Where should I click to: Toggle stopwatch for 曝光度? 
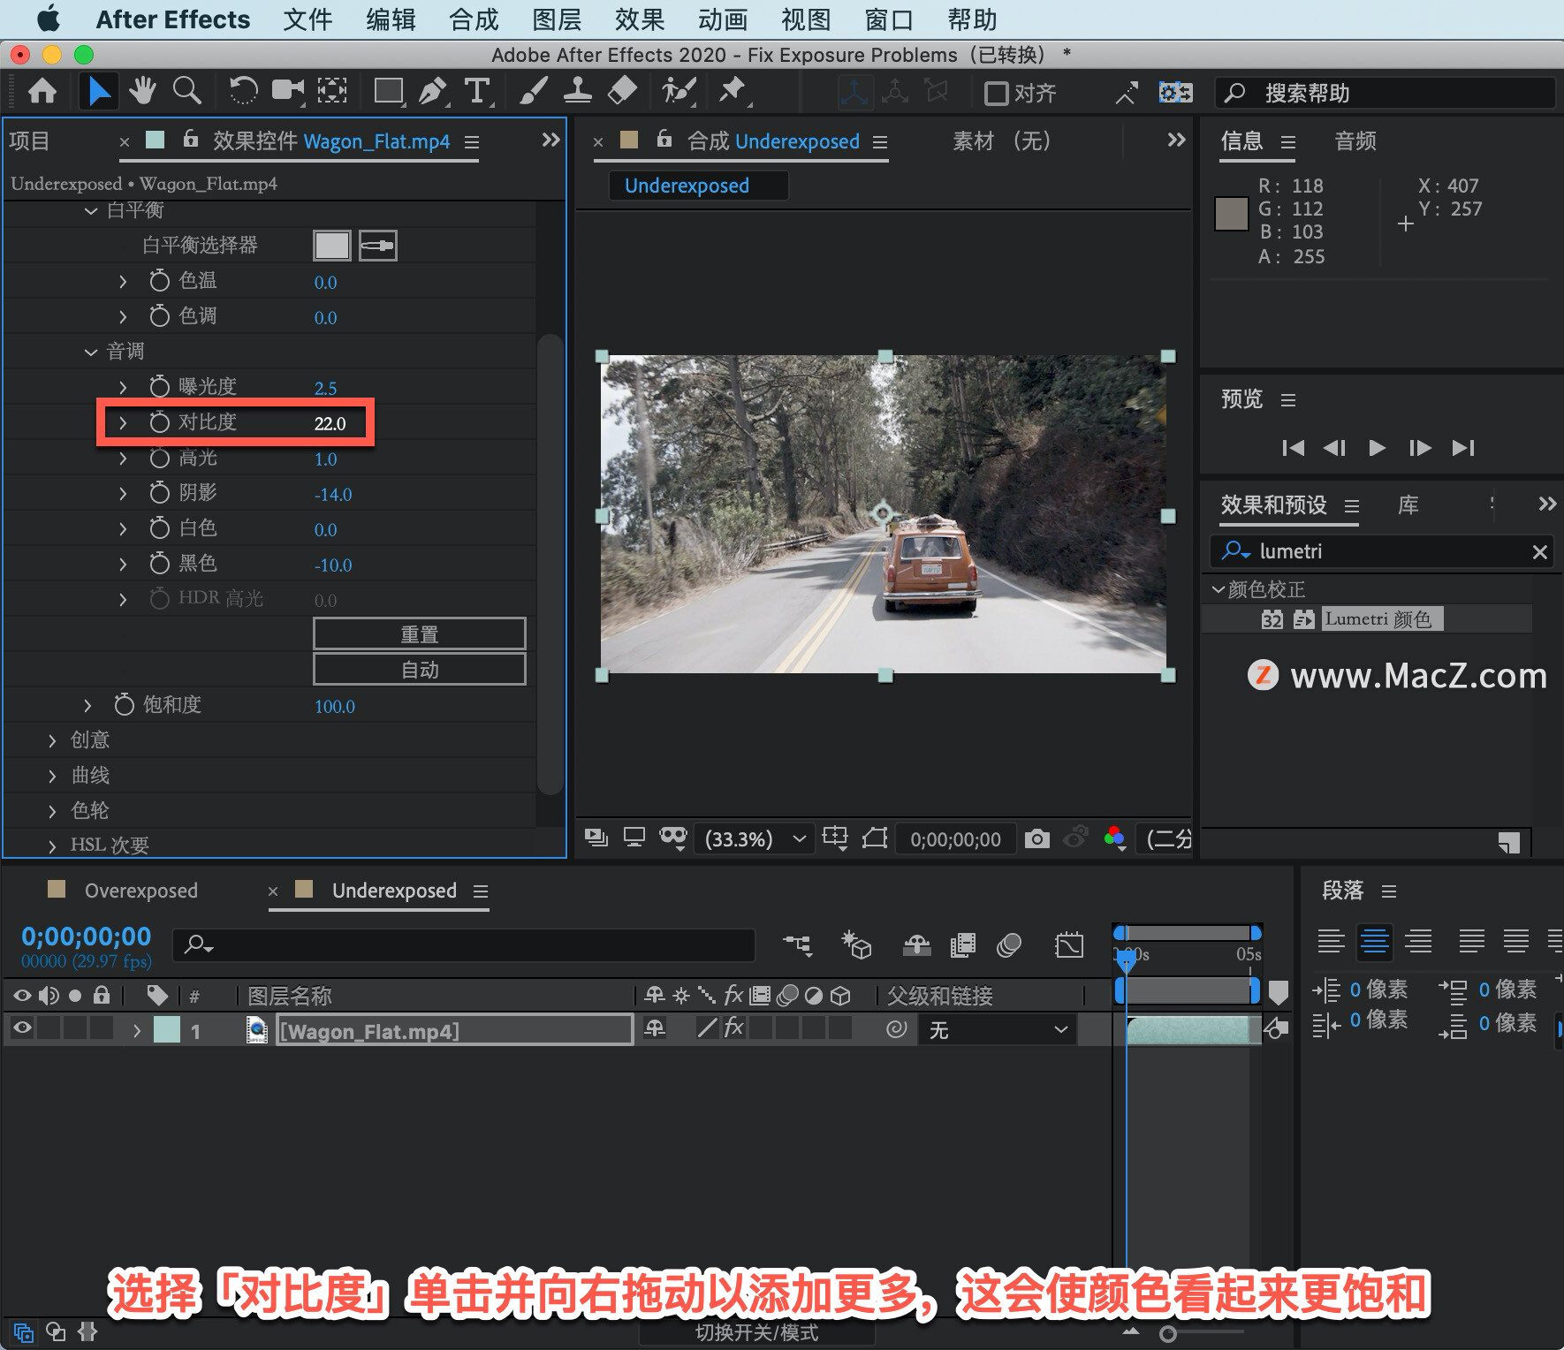pyautogui.click(x=159, y=387)
